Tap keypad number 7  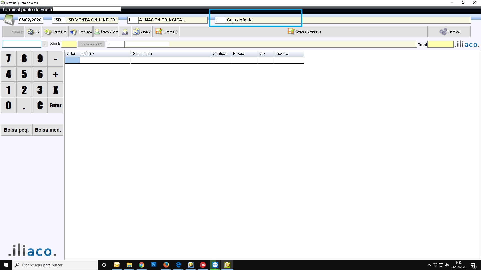coord(8,58)
